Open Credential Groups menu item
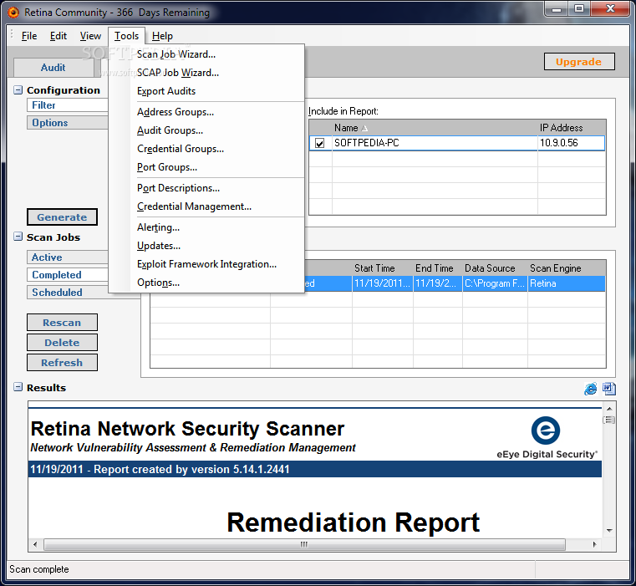Image resolution: width=636 pixels, height=586 pixels. (206, 149)
